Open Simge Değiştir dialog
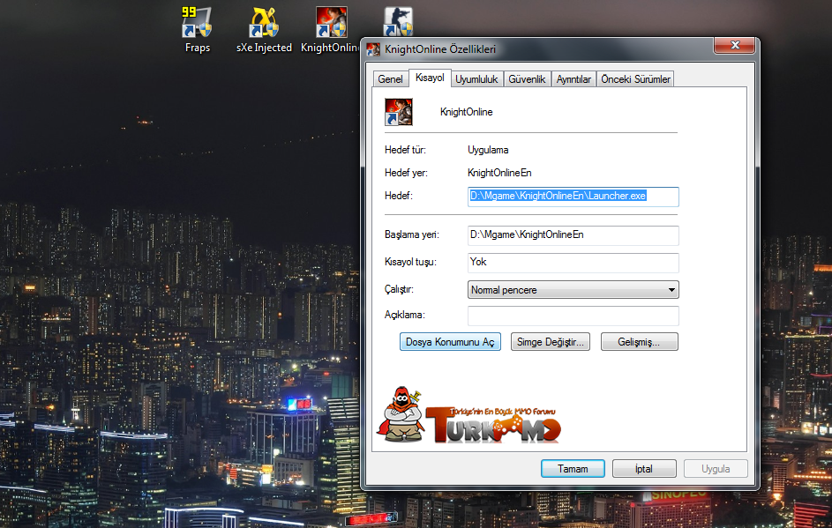The height and width of the screenshot is (528, 832). (551, 342)
